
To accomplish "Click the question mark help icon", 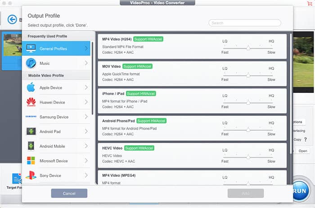I will [x=306, y=139].
